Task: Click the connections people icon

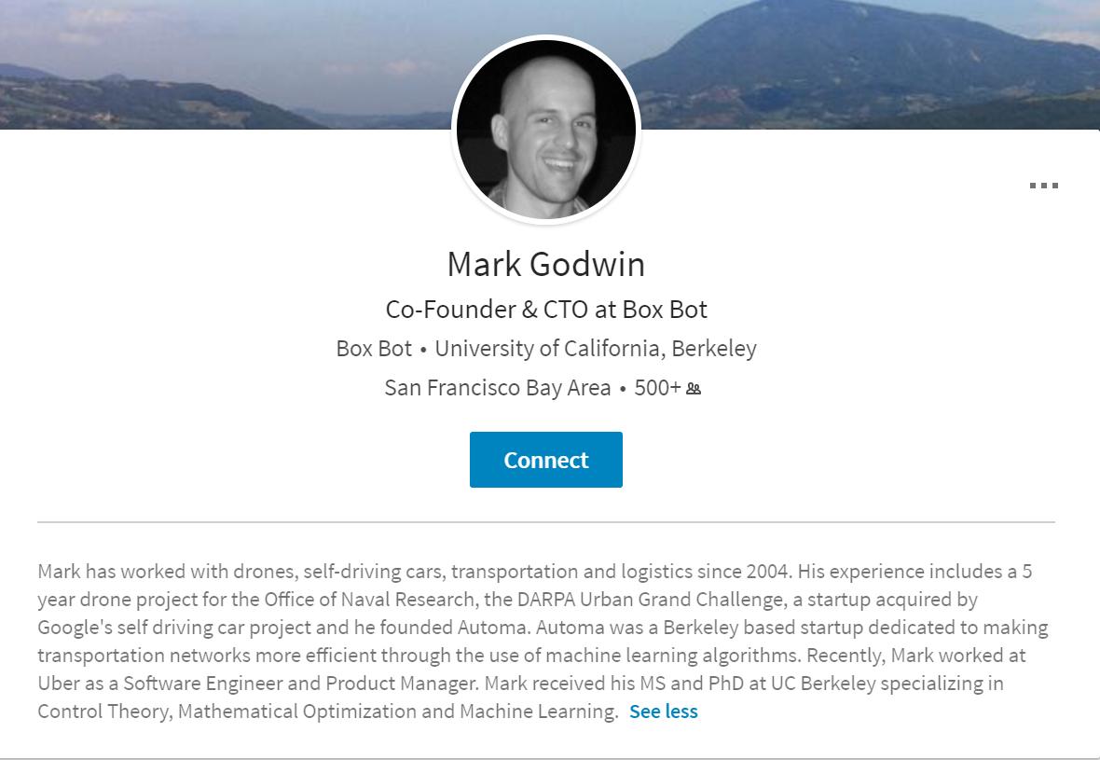Action: 694,389
